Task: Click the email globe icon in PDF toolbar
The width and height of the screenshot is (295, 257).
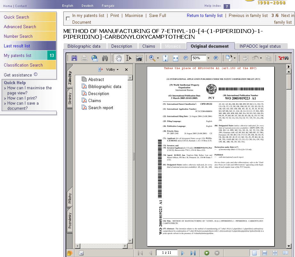Action: pos(95,58)
